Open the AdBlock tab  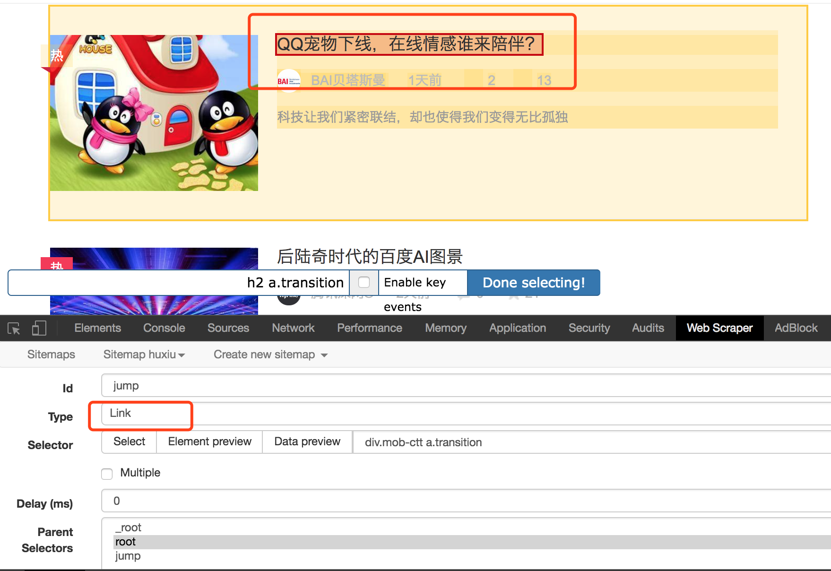coord(796,328)
